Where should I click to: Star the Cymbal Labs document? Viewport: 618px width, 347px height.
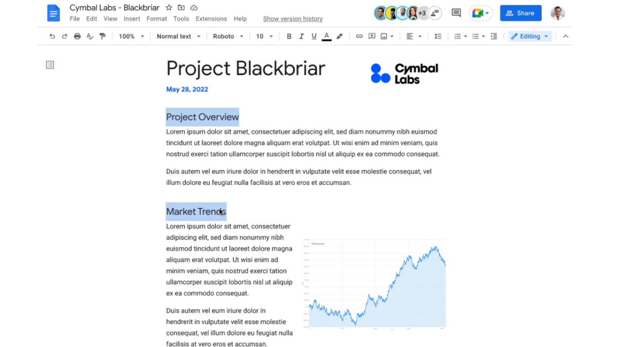pyautogui.click(x=168, y=7)
